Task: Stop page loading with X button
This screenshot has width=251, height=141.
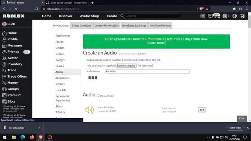Action: coord(16,9)
